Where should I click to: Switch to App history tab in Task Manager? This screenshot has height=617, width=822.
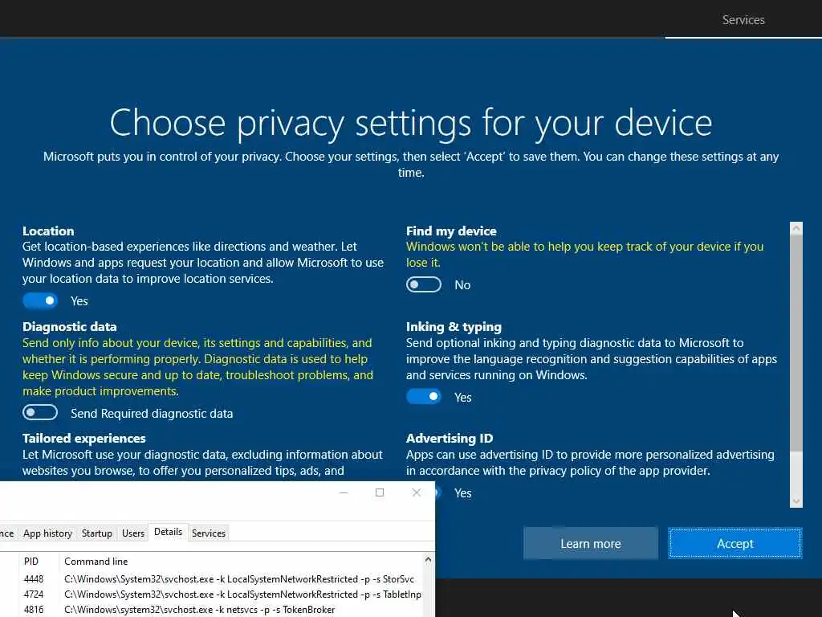(47, 533)
